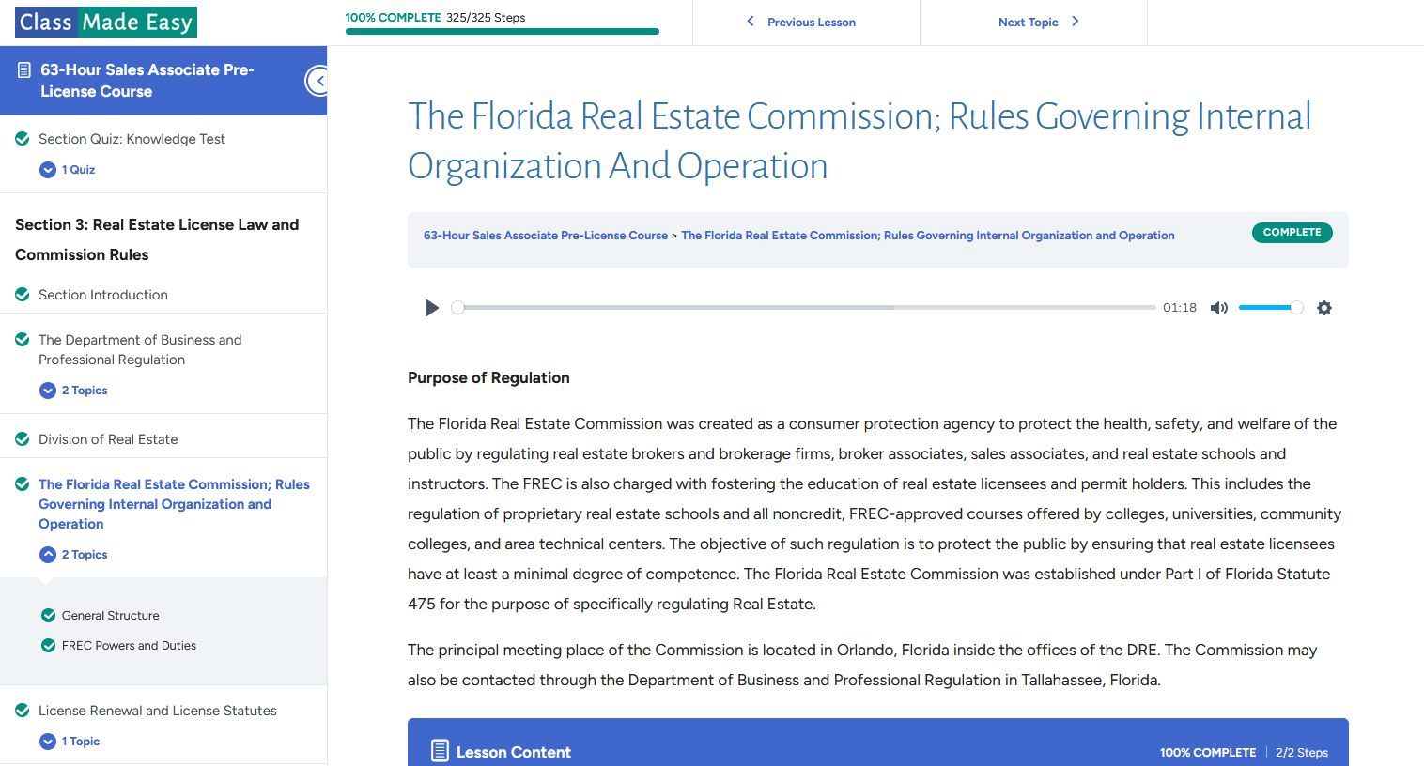
Task: Expand the 1 Quiz list under Section Quiz
Action: pos(68,170)
